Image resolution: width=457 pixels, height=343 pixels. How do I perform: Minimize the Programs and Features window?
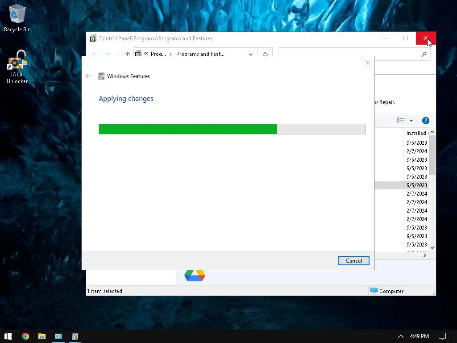(x=385, y=38)
